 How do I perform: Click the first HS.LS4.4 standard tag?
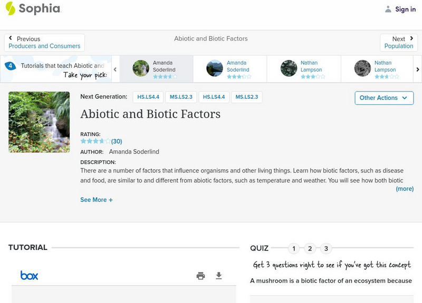point(148,97)
